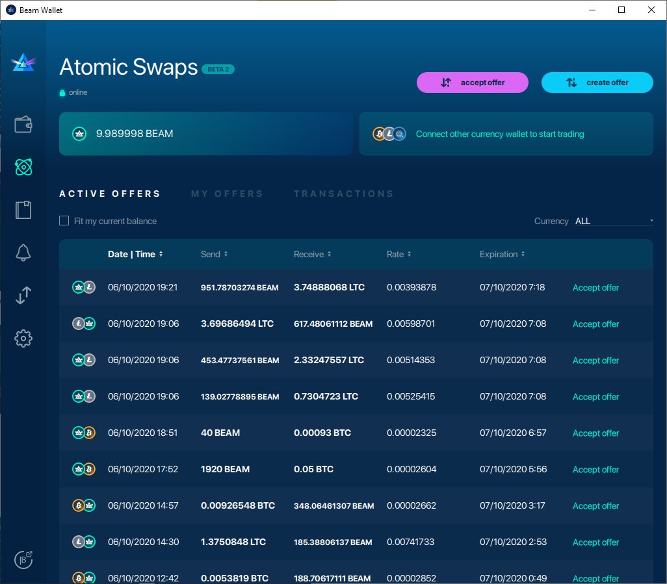This screenshot has height=584, width=667.
Task: Click the Beam logo in sidebar
Action: 23,62
